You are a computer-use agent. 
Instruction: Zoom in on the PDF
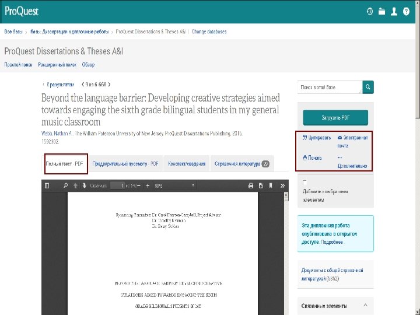coord(148,185)
